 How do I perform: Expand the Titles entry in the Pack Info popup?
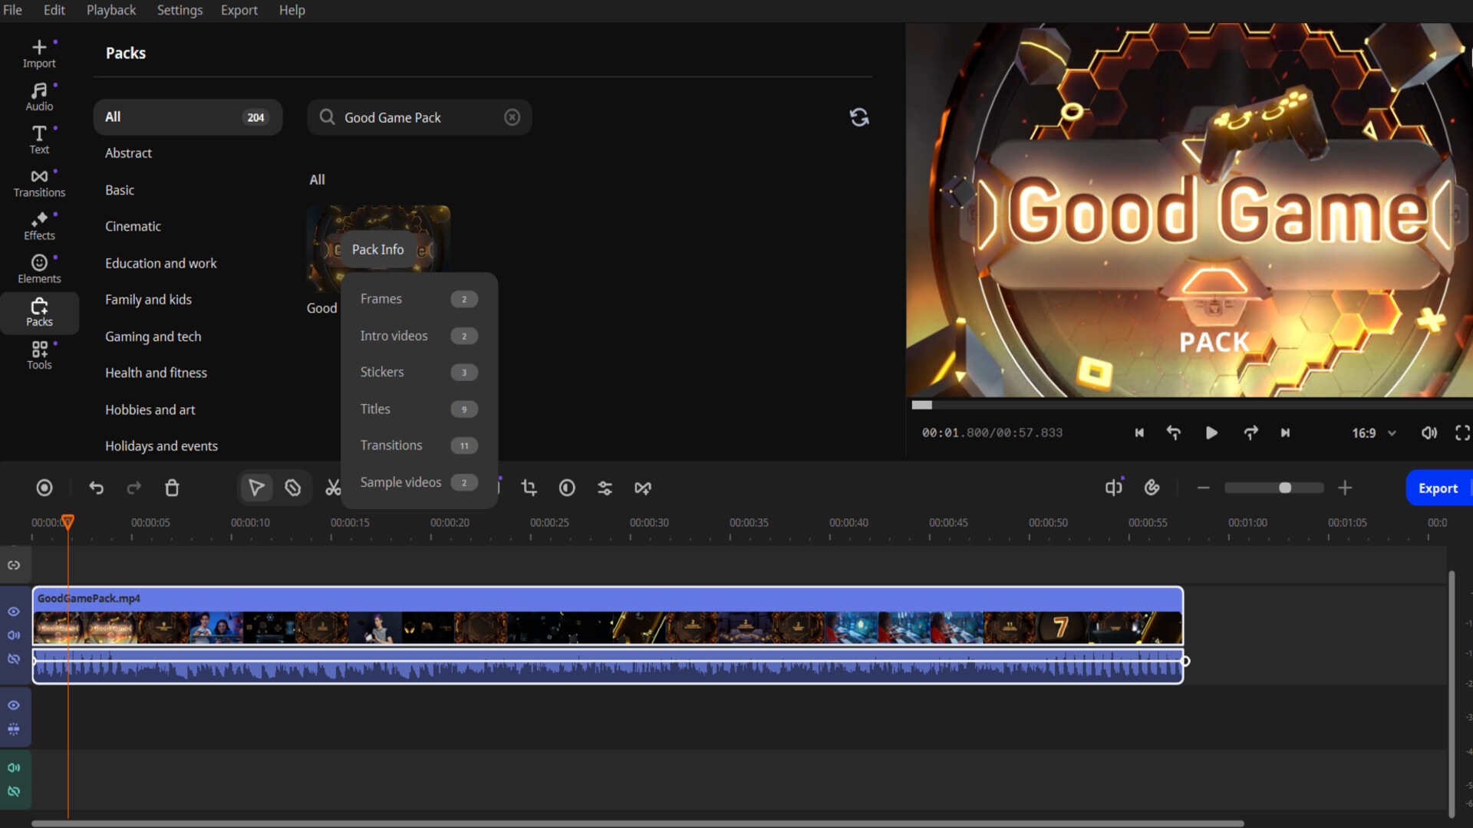418,409
